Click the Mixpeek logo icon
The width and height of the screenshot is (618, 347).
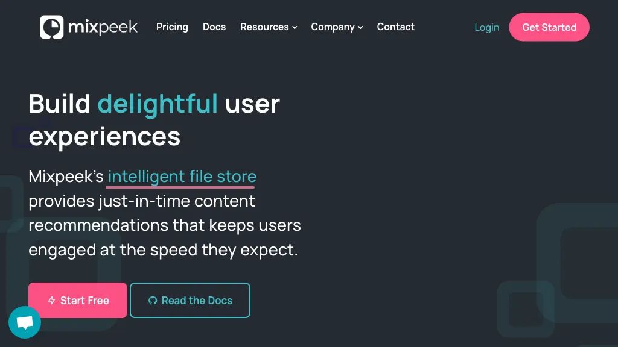pyautogui.click(x=52, y=27)
